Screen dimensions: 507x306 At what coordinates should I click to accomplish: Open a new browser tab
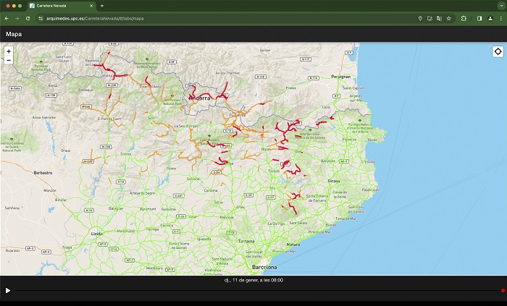pos(102,5)
